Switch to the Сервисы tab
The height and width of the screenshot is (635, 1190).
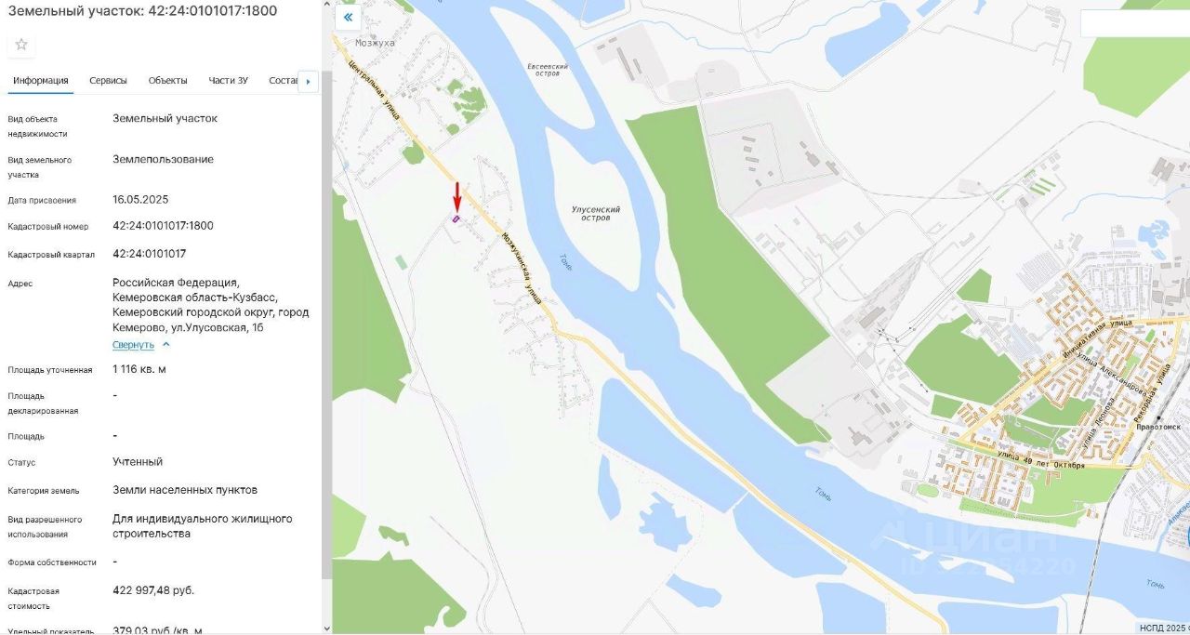coord(109,80)
